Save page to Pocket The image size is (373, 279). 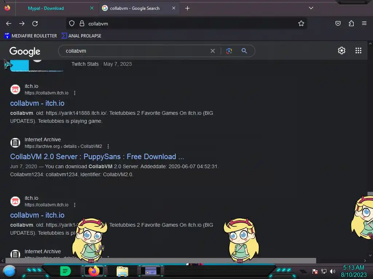coord(338,23)
